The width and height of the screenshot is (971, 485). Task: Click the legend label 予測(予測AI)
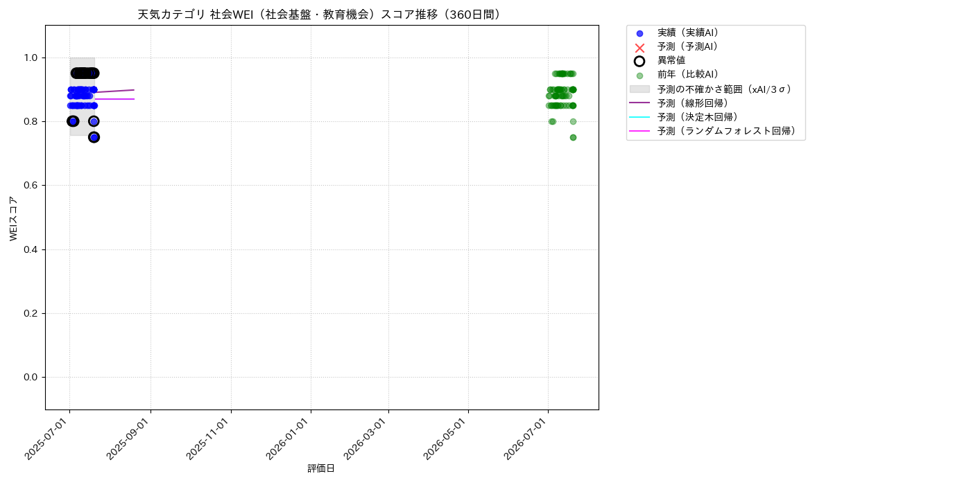(x=689, y=46)
